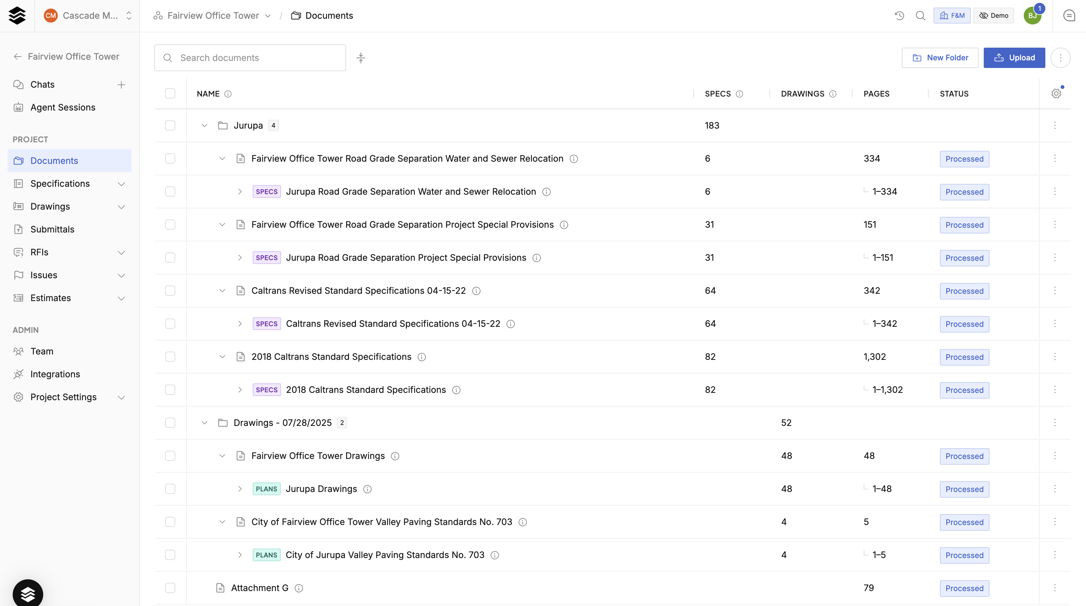Show info for Caltrans Revised Standard Specifications document row
1086x606 pixels.
(476, 291)
